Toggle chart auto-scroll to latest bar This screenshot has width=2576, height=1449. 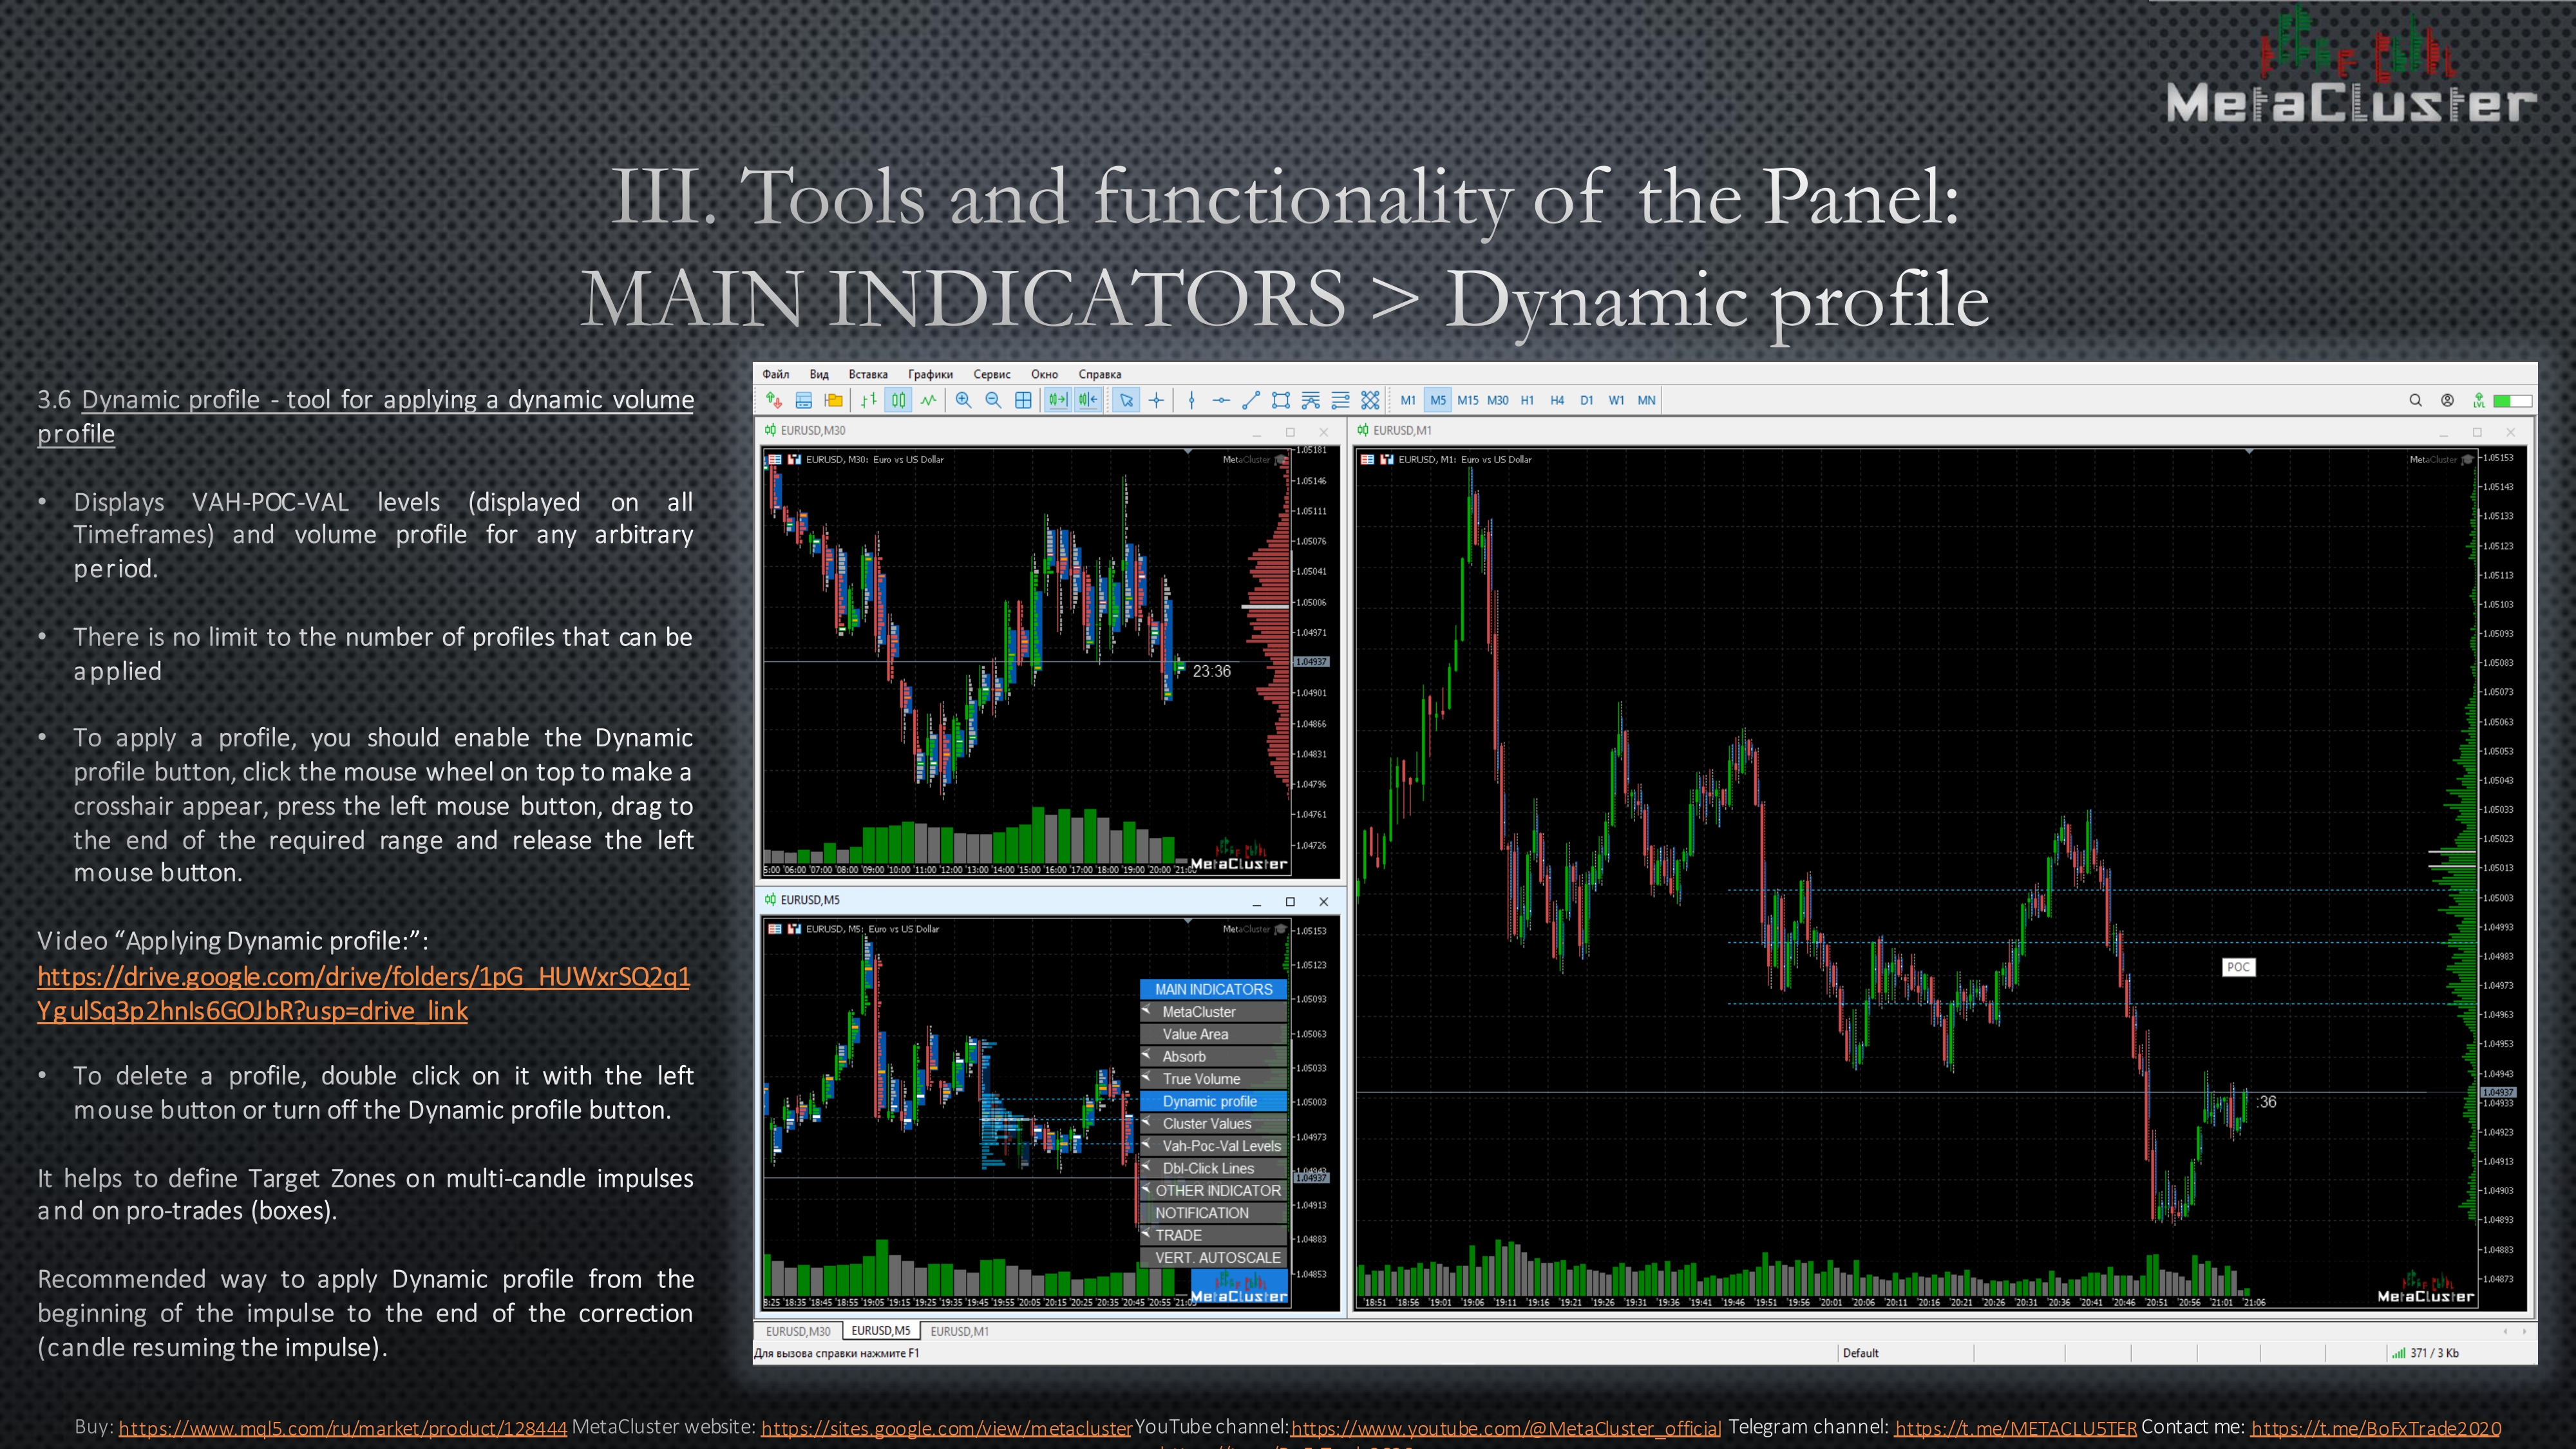tap(1058, 400)
